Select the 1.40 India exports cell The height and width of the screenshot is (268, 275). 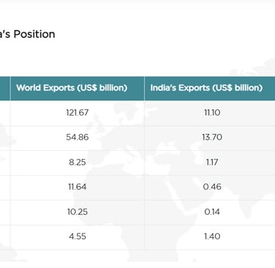(x=212, y=237)
